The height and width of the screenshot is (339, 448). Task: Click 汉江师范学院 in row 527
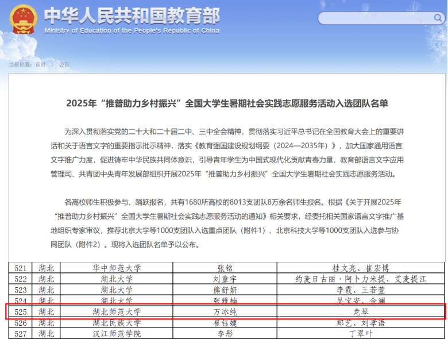[x=117, y=333]
